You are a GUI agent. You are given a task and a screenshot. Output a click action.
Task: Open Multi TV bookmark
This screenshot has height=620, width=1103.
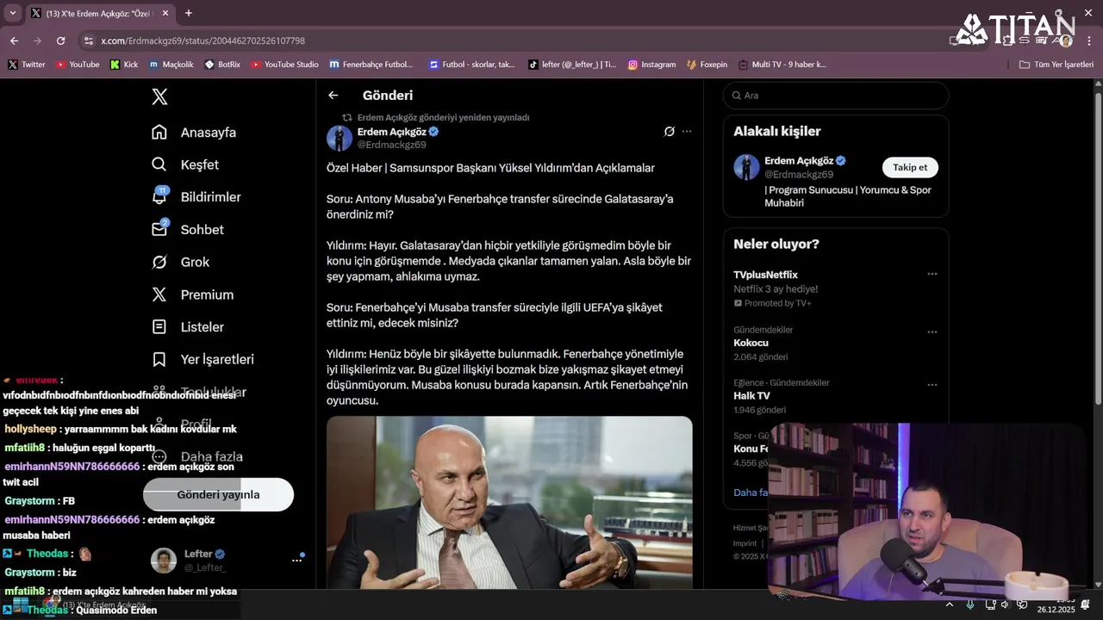click(782, 65)
